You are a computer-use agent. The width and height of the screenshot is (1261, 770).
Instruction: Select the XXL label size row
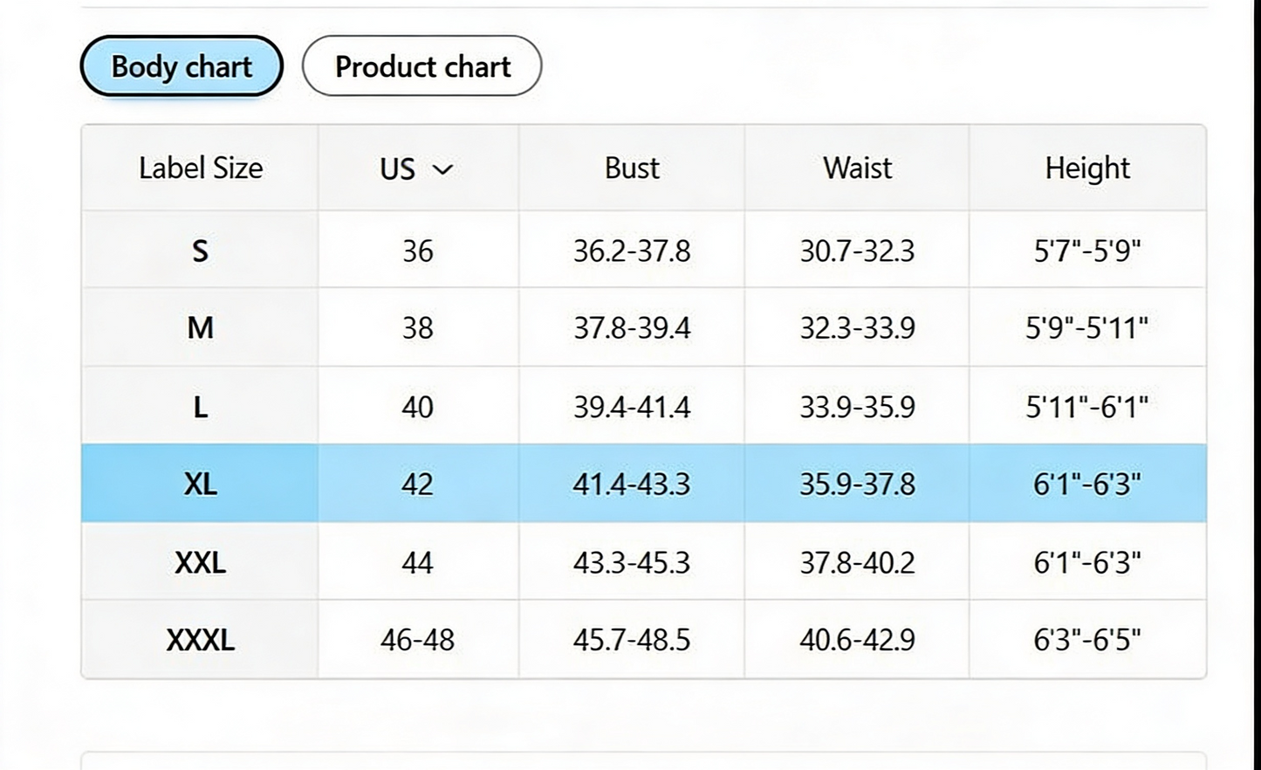point(644,561)
